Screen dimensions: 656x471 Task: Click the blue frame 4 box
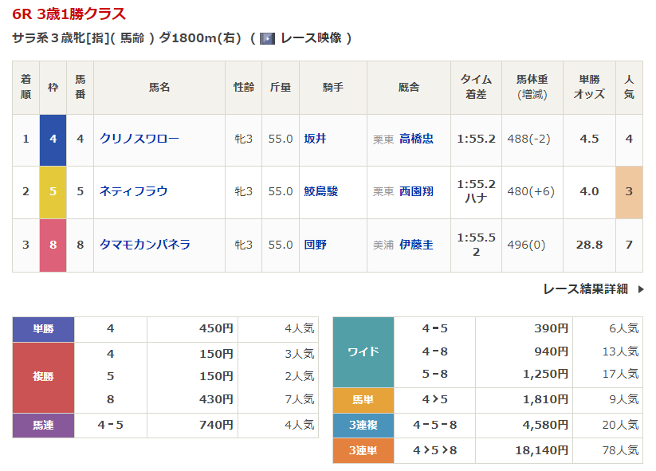53,139
